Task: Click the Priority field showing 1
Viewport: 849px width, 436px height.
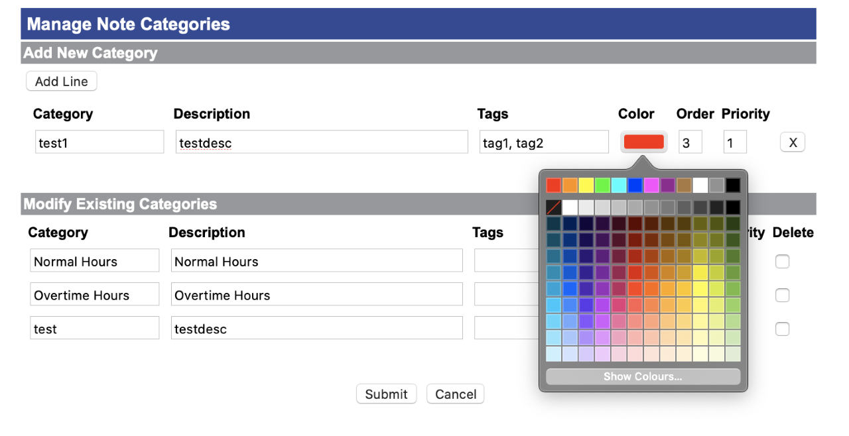Action: pos(734,142)
